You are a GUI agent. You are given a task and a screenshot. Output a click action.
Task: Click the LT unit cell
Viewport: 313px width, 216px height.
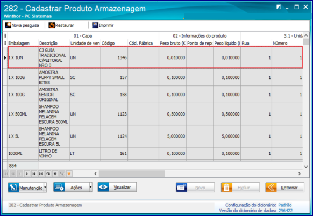tap(85, 153)
